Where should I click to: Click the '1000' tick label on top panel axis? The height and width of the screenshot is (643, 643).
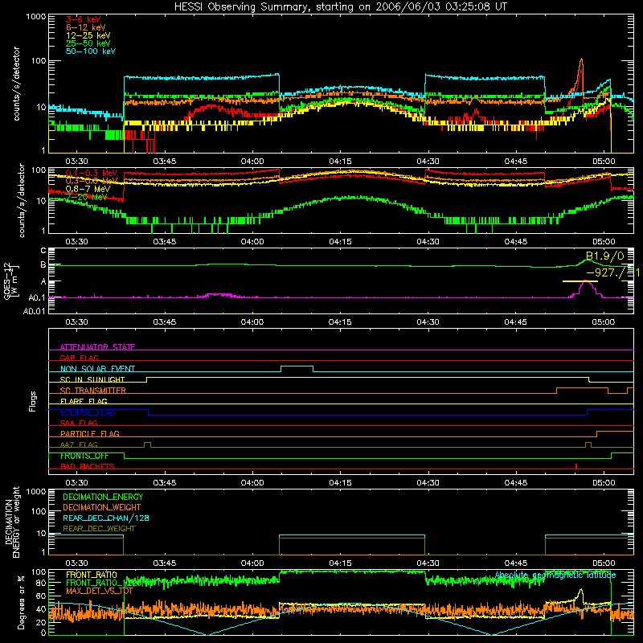tap(35, 17)
